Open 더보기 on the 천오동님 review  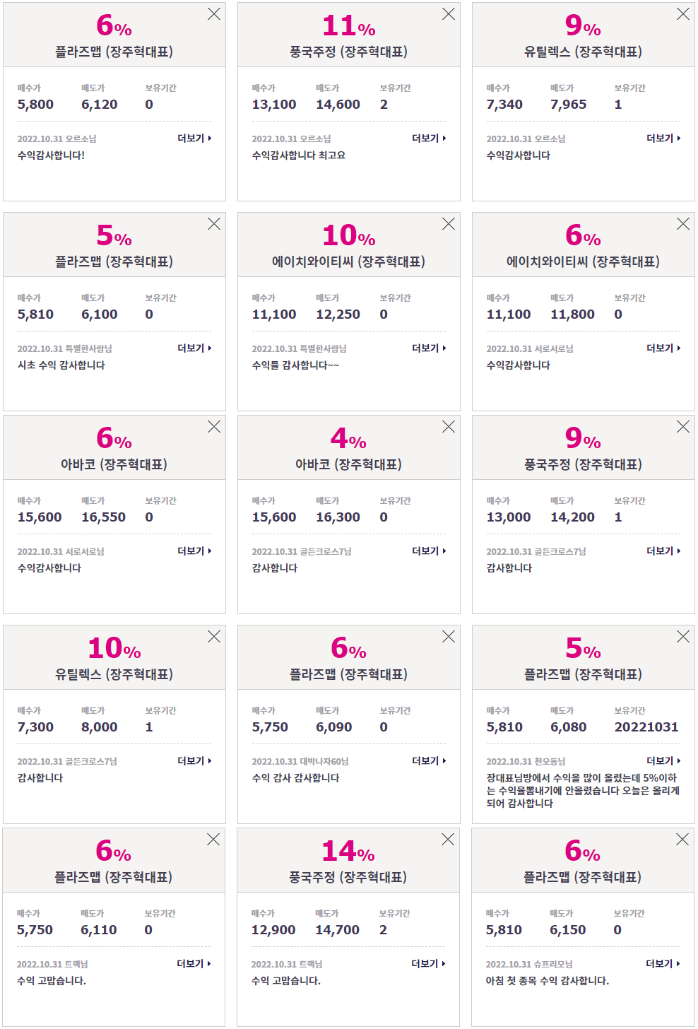pos(664,761)
